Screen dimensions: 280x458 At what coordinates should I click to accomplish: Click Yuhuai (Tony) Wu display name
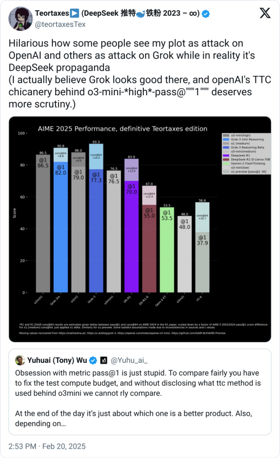(x=57, y=360)
